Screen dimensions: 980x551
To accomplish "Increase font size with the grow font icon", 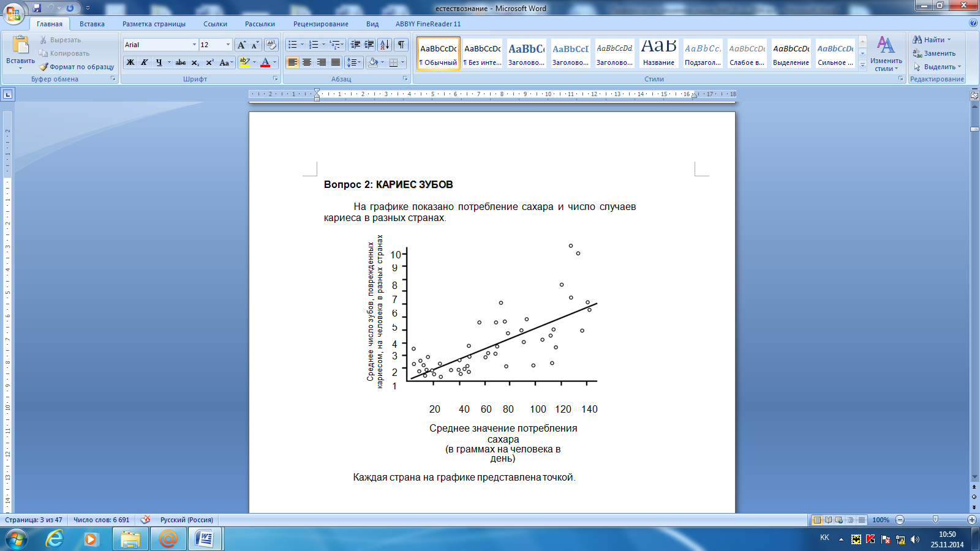I will 241,45.
